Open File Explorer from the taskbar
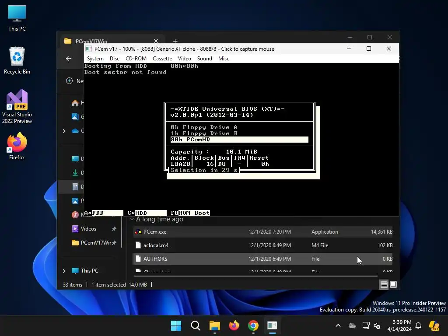 215,325
